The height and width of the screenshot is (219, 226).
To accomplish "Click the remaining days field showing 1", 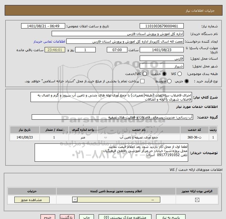I will point(85,50).
